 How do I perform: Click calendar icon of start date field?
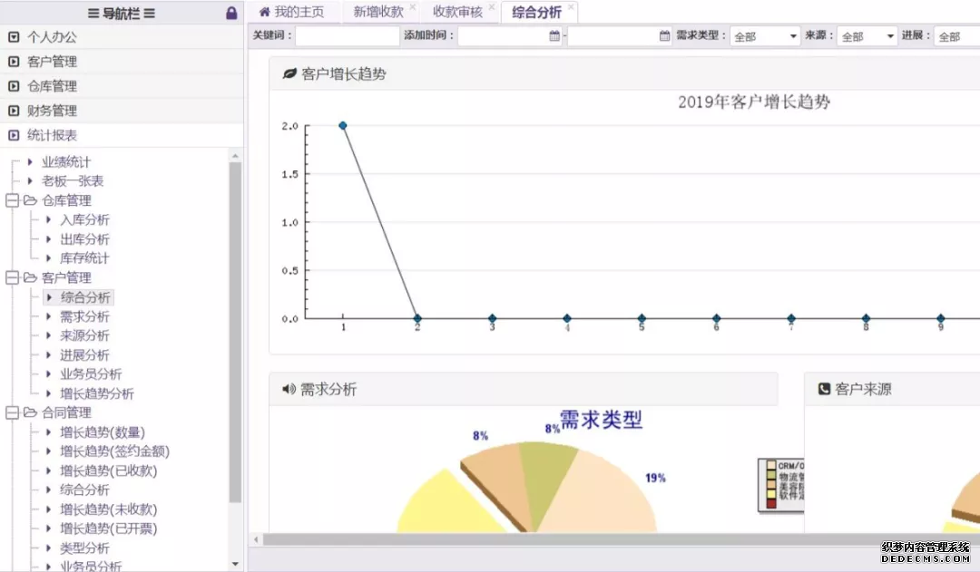554,36
